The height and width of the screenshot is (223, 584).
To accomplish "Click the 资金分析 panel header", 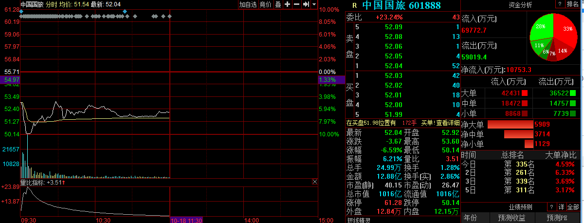I will click(x=521, y=4).
